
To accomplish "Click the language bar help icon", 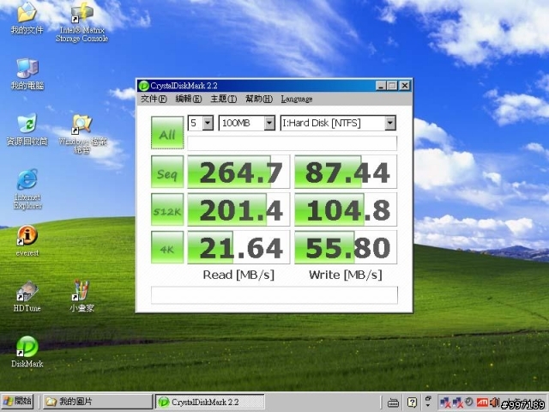I will tap(413, 403).
